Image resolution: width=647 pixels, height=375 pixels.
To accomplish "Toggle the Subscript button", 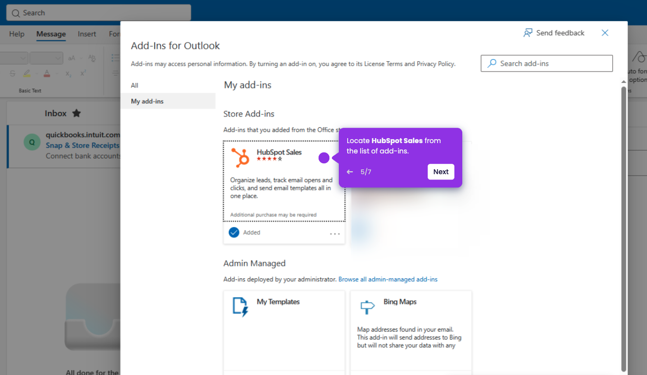I will (69, 74).
